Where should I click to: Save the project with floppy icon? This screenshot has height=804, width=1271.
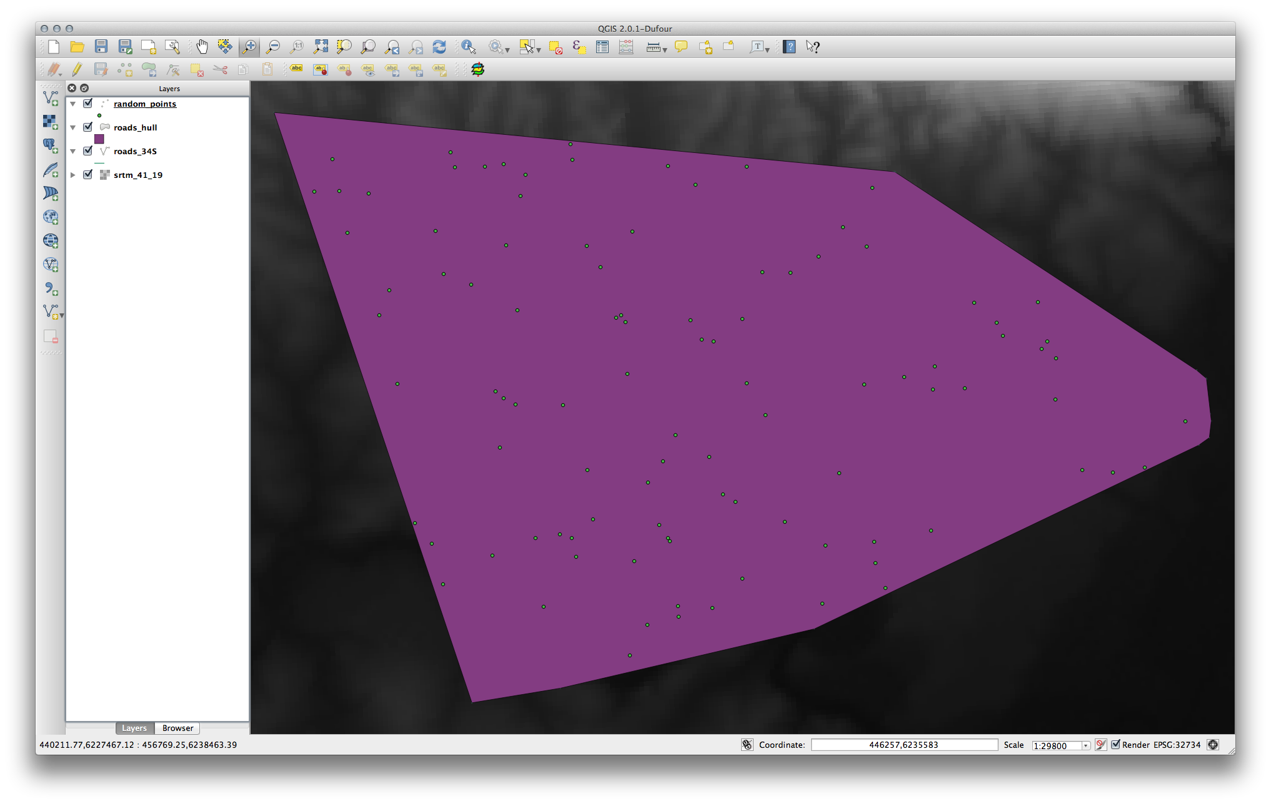click(x=101, y=47)
